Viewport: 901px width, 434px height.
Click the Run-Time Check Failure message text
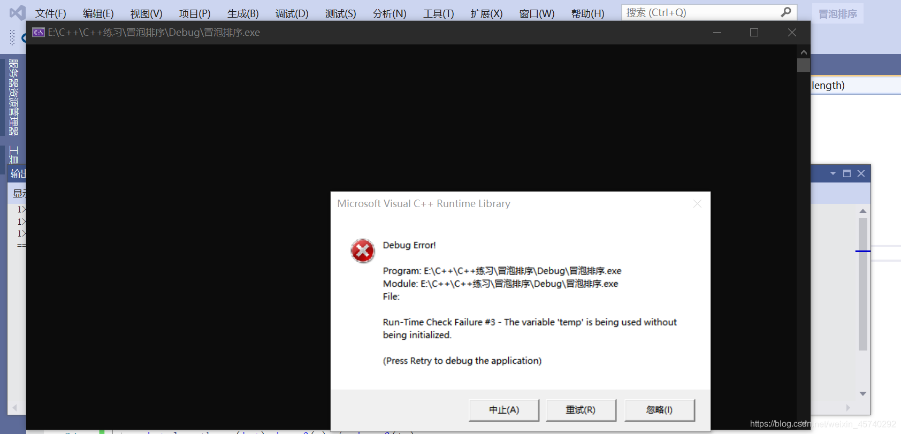point(530,329)
